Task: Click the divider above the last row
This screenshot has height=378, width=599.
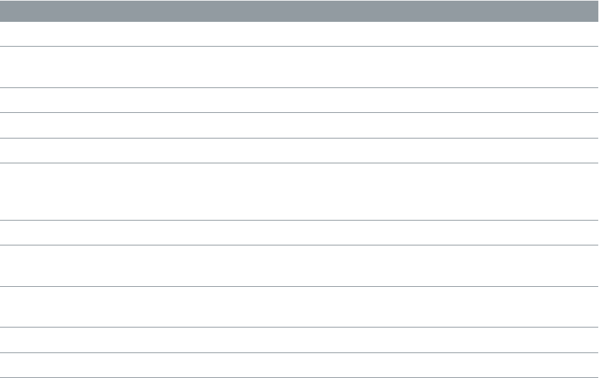Action: click(x=299, y=353)
